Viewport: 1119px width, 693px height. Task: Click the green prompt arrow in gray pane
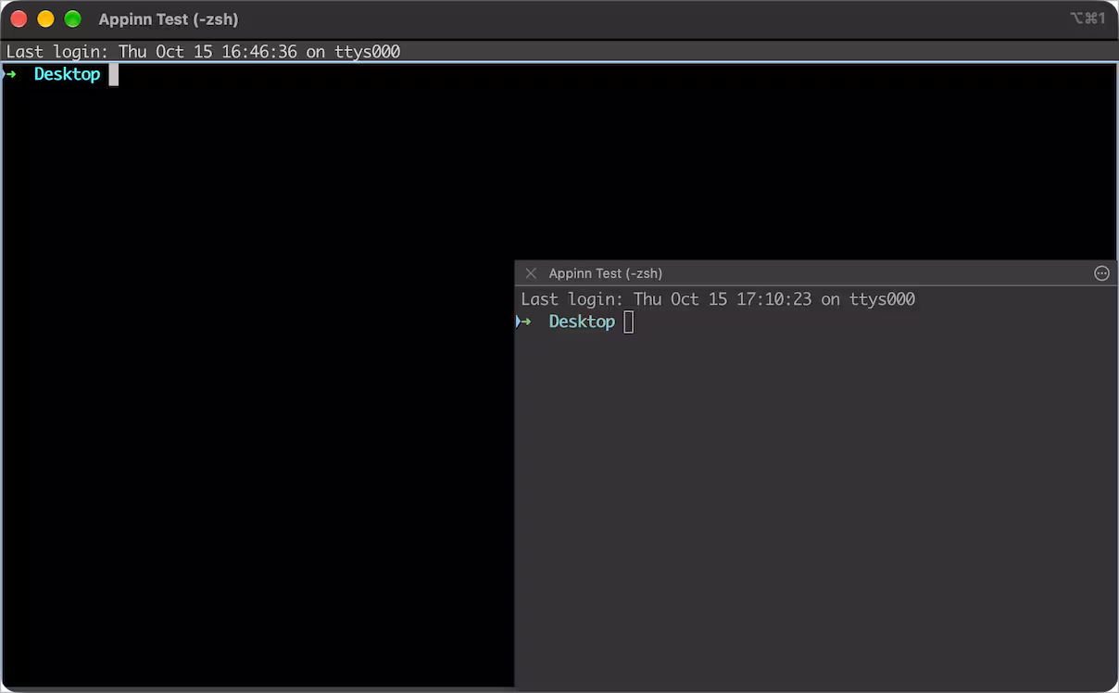point(525,321)
